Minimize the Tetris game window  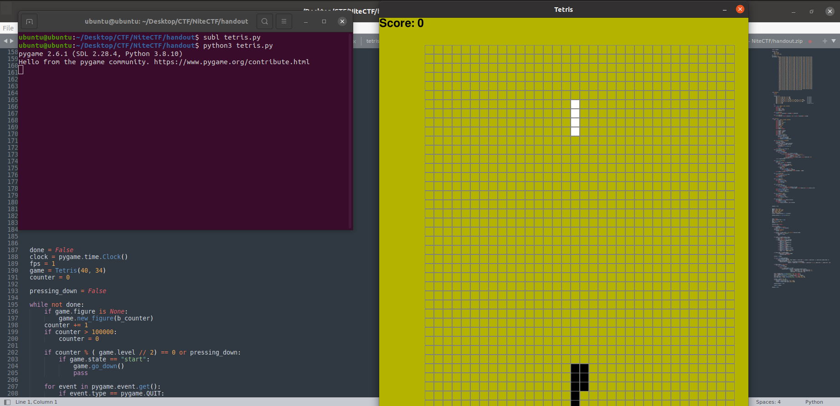(x=724, y=10)
